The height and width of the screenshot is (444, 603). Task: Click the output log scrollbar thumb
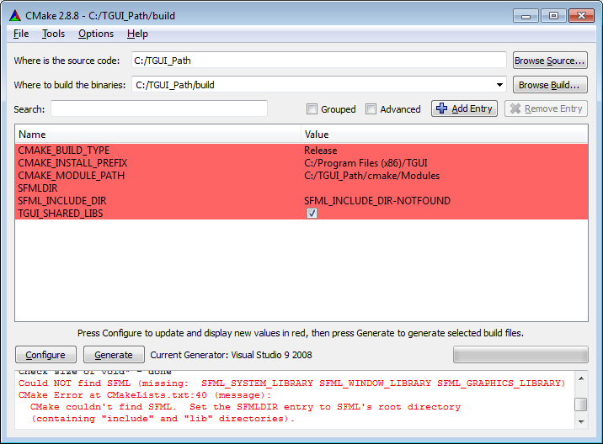(x=581, y=404)
